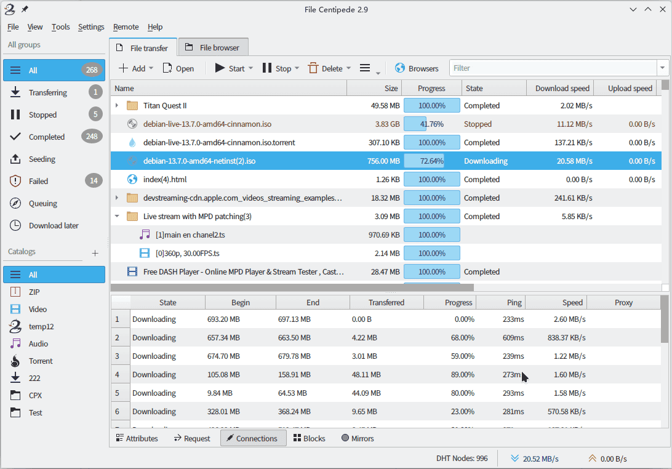Select the 222 catalog

point(54,378)
